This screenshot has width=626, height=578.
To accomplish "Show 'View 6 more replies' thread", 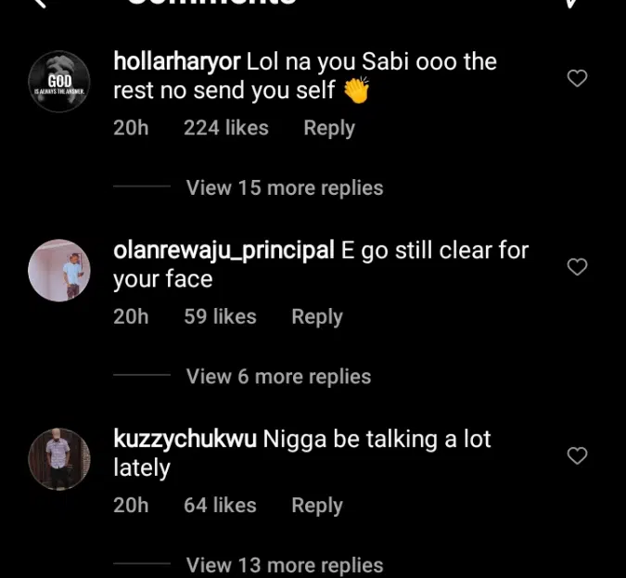I will point(278,377).
